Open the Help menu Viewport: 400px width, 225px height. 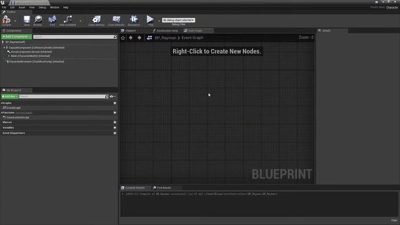point(66,7)
